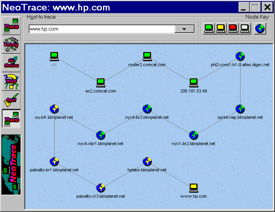Select the hplabs.bbnplanet.net globe node
Screen dimensions: 275x212
coord(147,161)
